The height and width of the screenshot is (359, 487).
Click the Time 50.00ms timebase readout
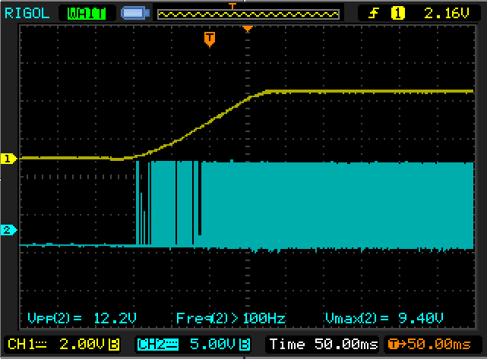click(324, 344)
